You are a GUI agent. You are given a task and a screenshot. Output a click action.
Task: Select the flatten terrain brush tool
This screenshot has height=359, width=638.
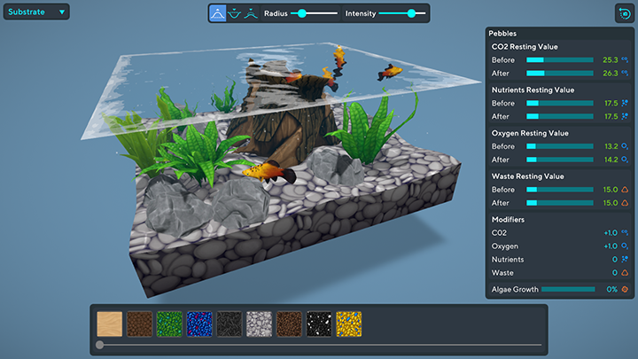[251, 13]
